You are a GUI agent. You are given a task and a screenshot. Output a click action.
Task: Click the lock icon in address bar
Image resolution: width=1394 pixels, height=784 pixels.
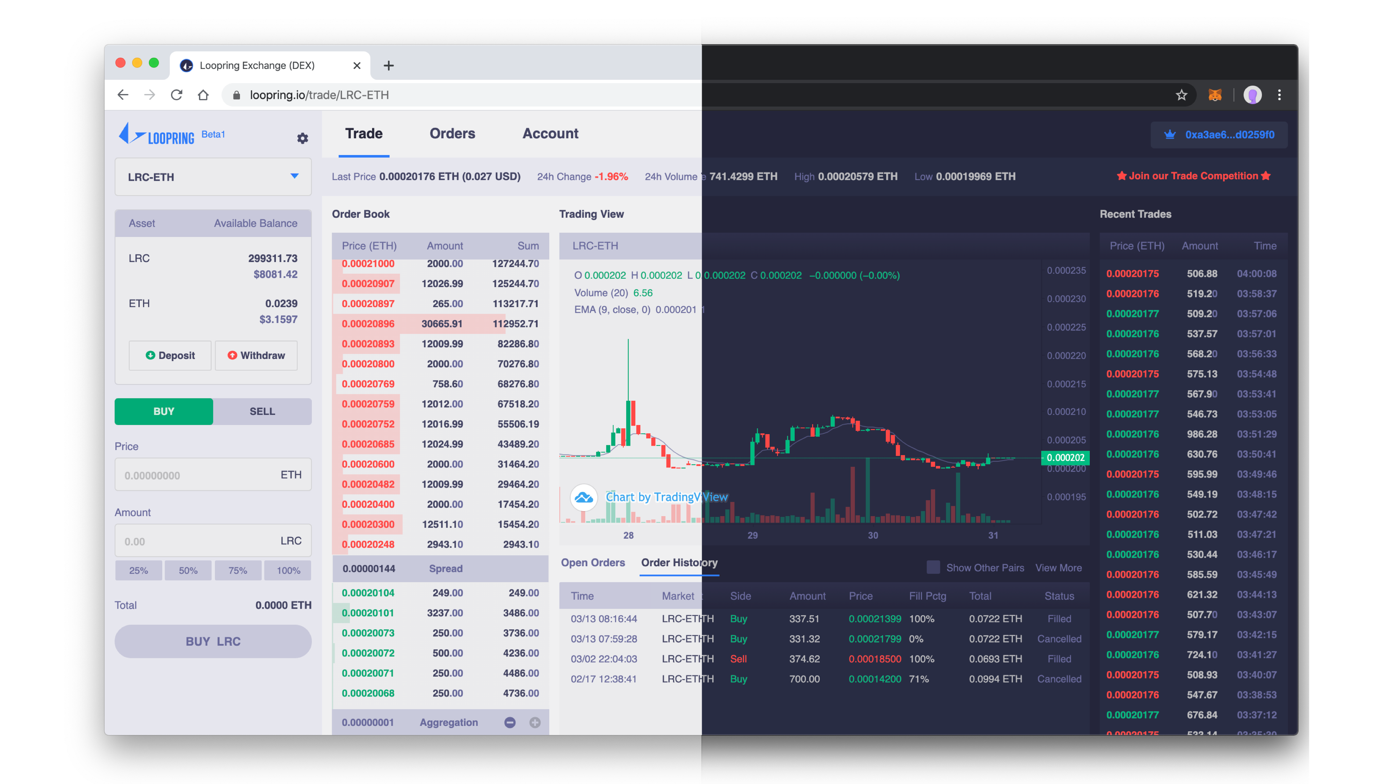(236, 95)
